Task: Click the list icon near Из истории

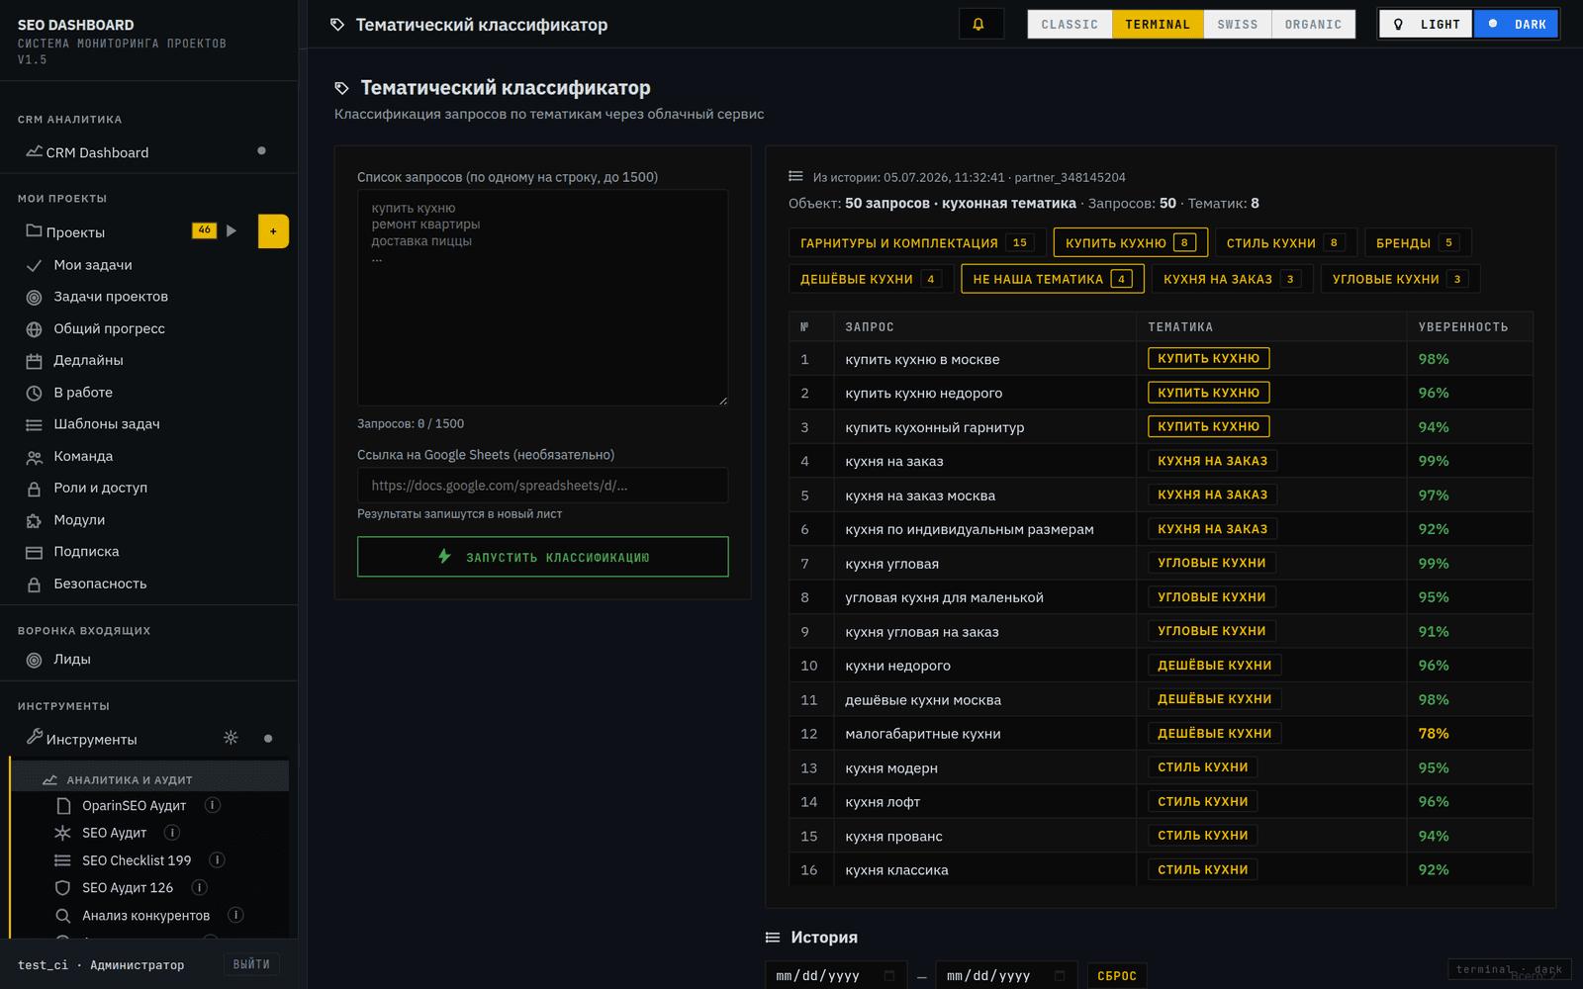Action: pos(795,177)
